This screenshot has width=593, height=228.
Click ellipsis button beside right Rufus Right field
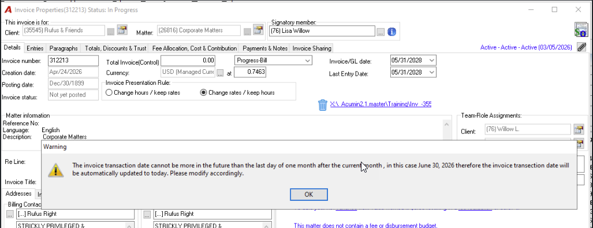pos(147,214)
